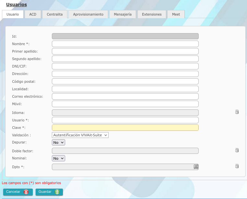Focus the Segundo apellido input field
This screenshot has width=247, height=199.
125,59
